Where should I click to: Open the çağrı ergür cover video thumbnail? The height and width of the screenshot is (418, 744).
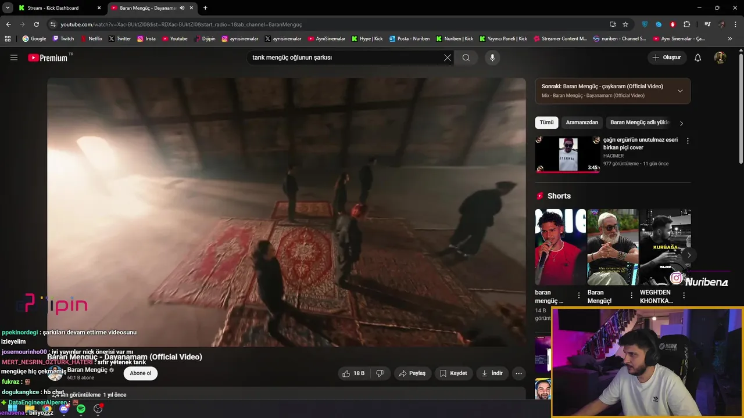568,154
